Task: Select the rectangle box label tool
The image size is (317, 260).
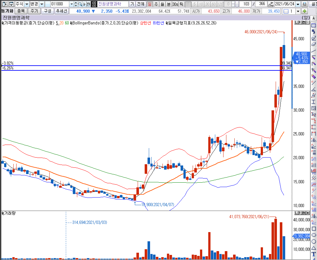Action: (x=314, y=108)
